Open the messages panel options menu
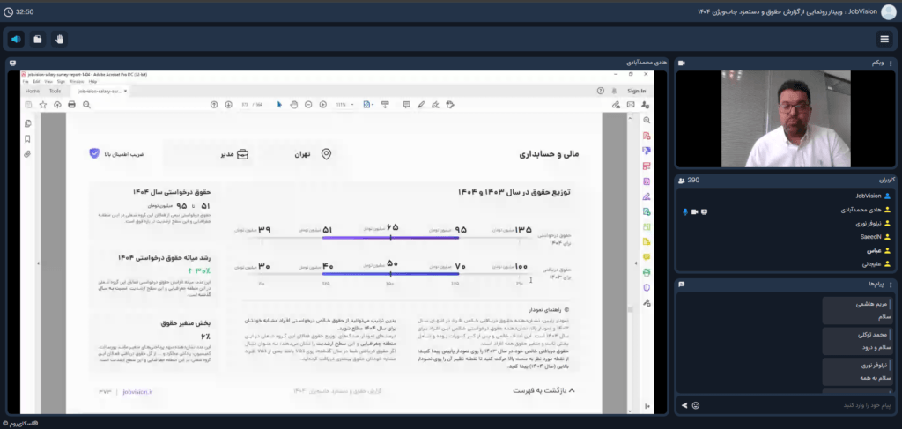 pos(891,284)
